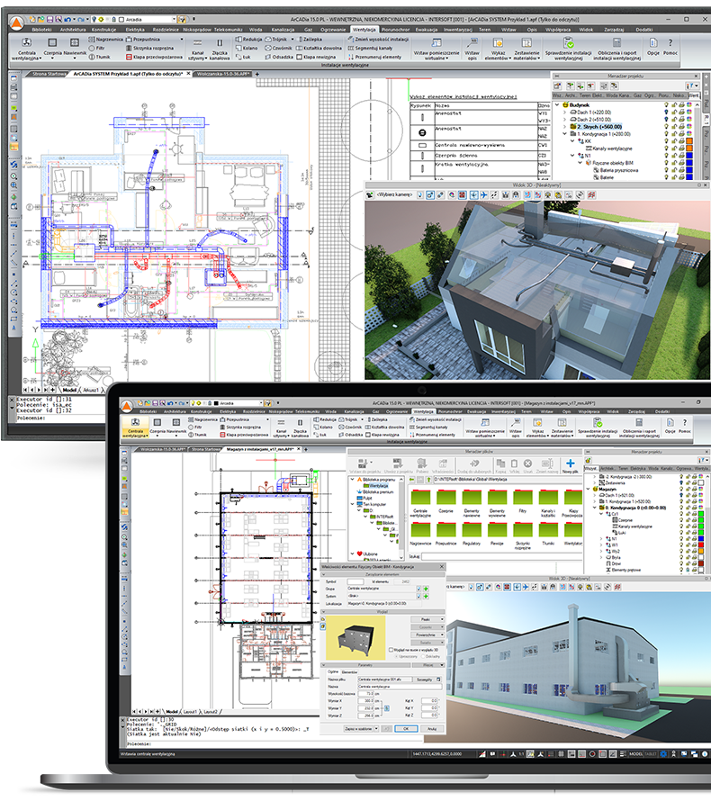Select Kolano fitting in the monitor ribbon
Image resolution: width=711 pixels, height=810 pixels.
click(247, 48)
